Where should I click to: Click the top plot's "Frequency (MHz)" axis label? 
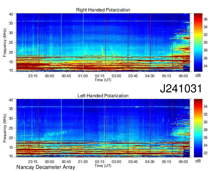click(x=5, y=42)
